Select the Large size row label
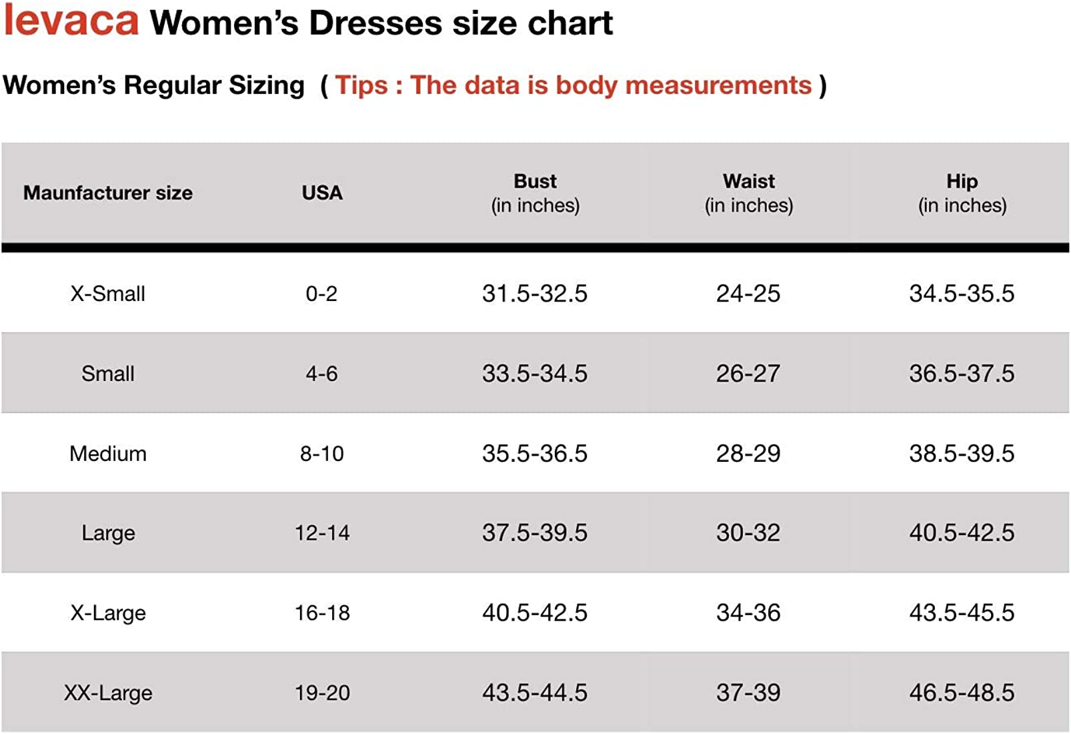 108,533
